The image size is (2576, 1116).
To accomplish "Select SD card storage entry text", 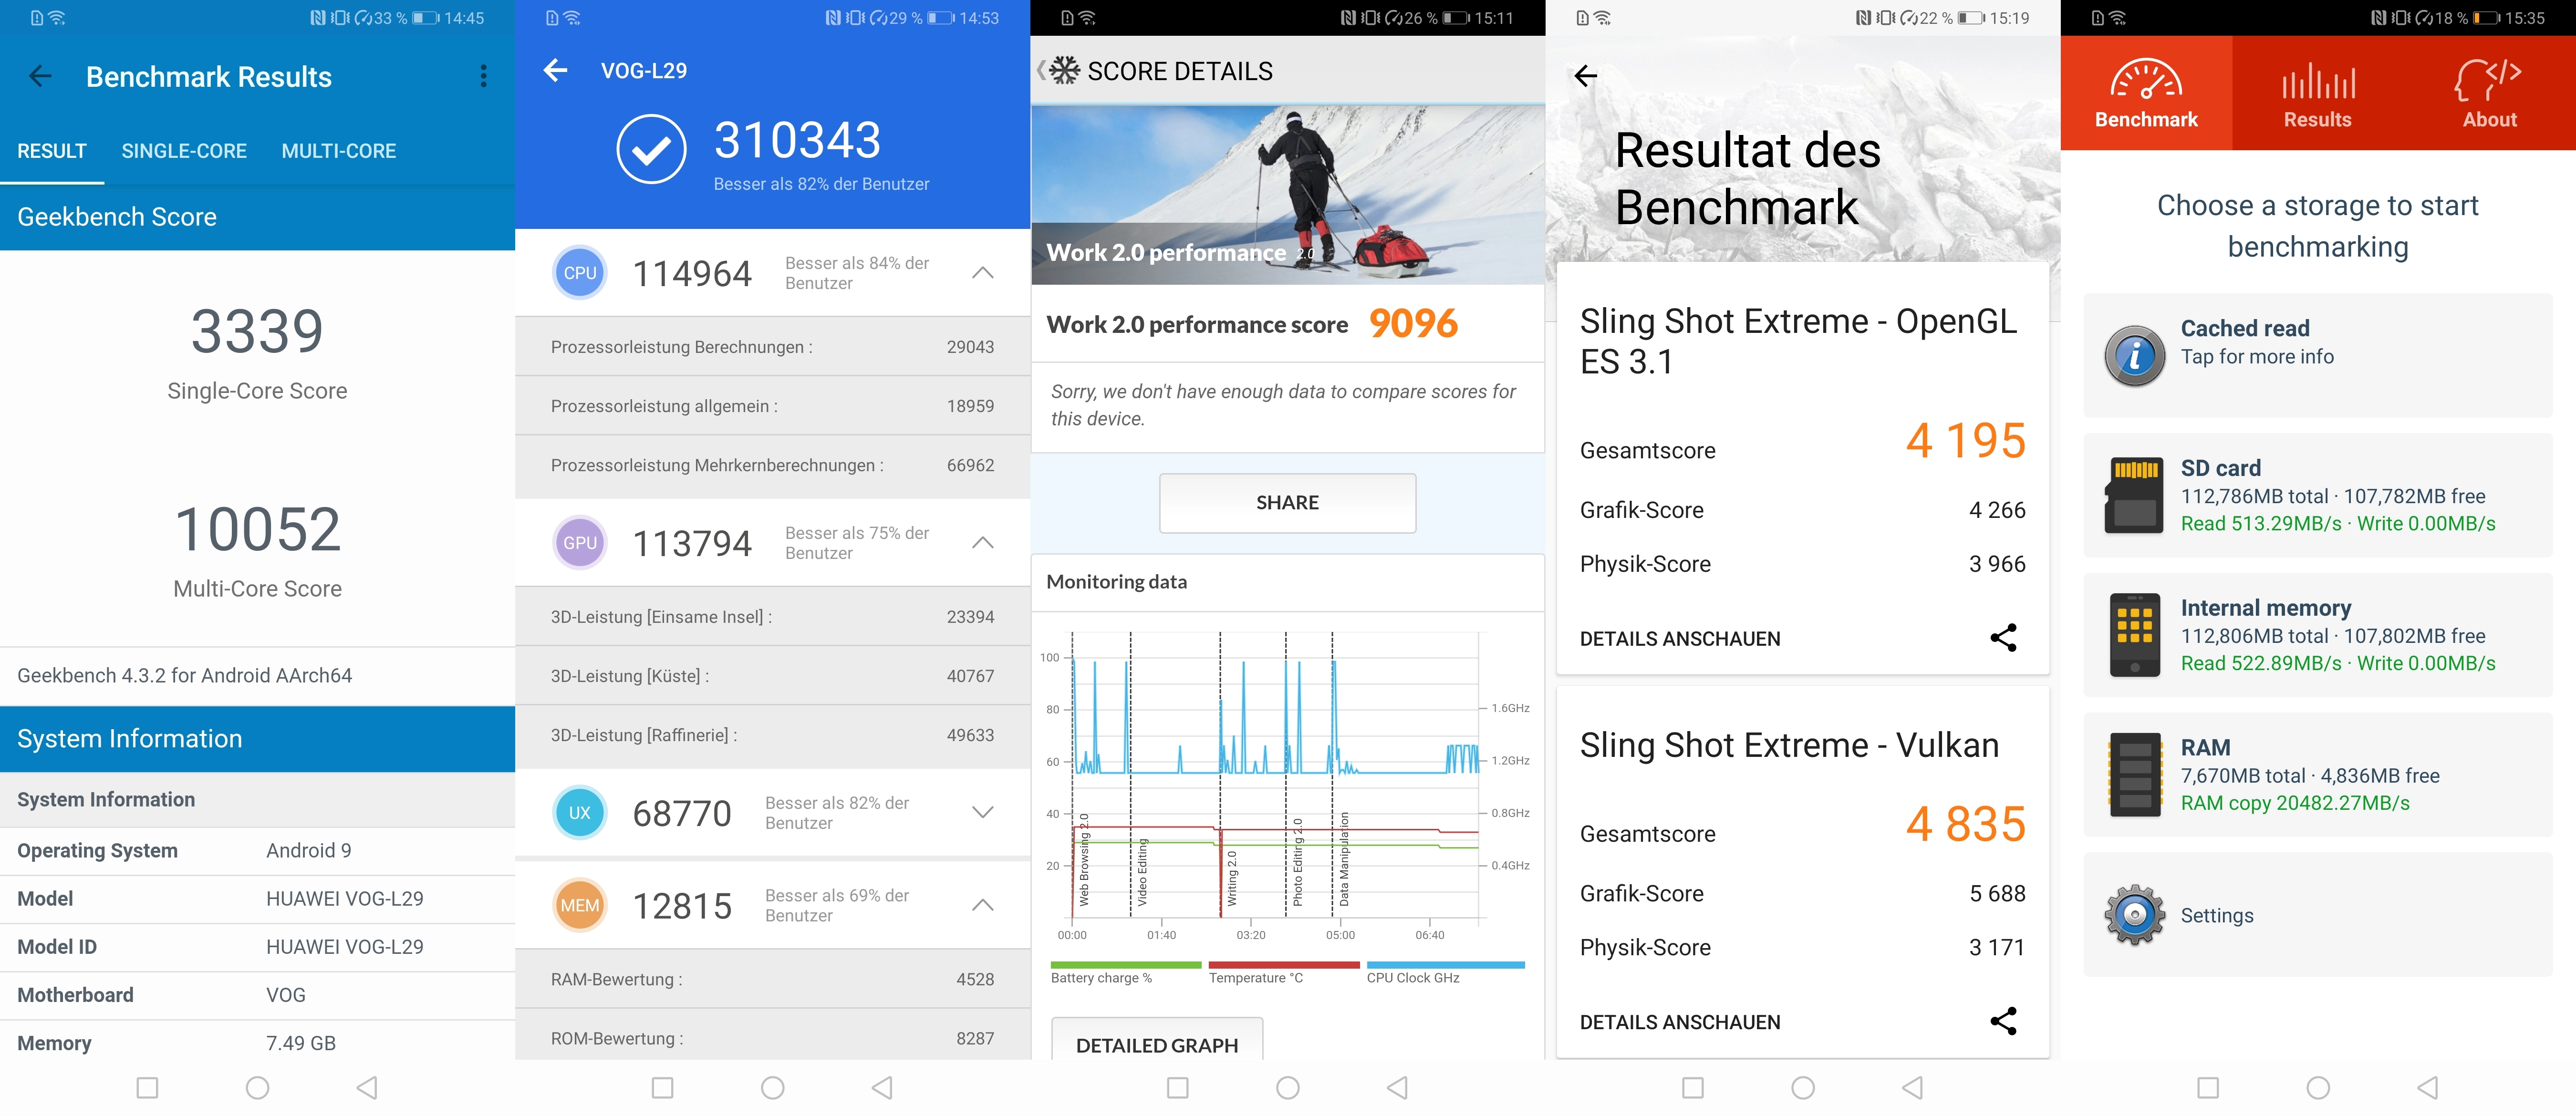I will point(2338,496).
